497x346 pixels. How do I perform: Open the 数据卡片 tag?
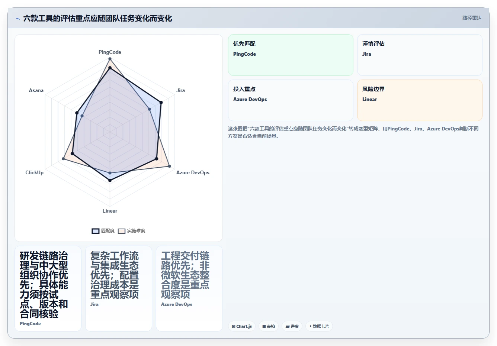pos(319,326)
